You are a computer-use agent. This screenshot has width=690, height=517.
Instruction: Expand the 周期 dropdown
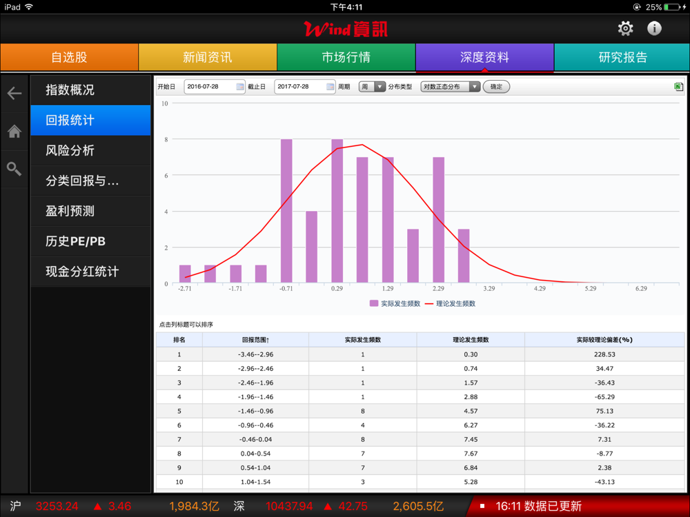[372, 87]
